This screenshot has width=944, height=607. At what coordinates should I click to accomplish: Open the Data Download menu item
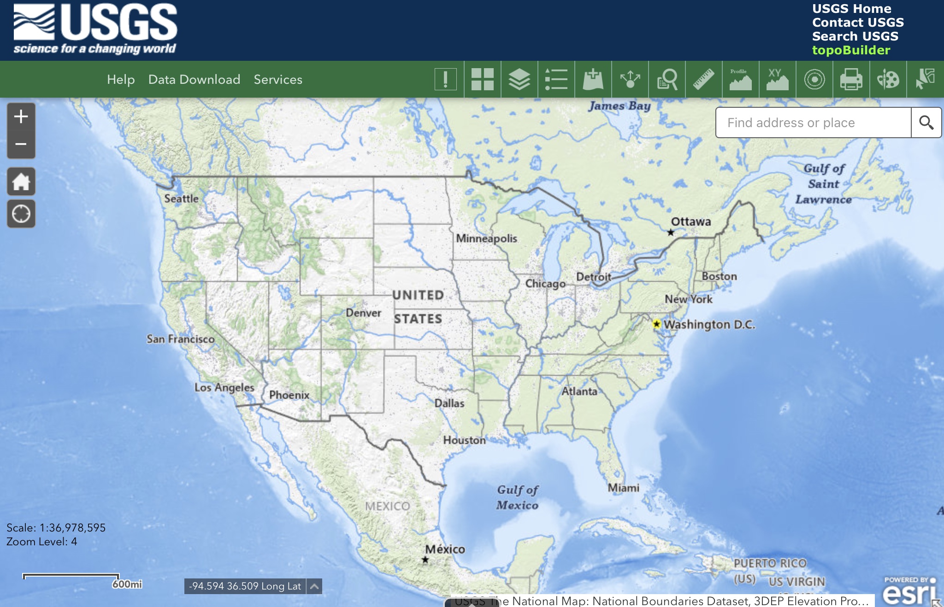[194, 79]
